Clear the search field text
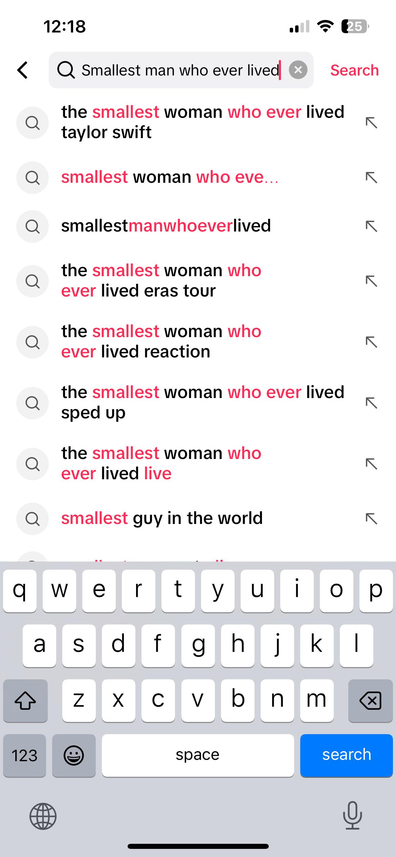 click(x=298, y=70)
